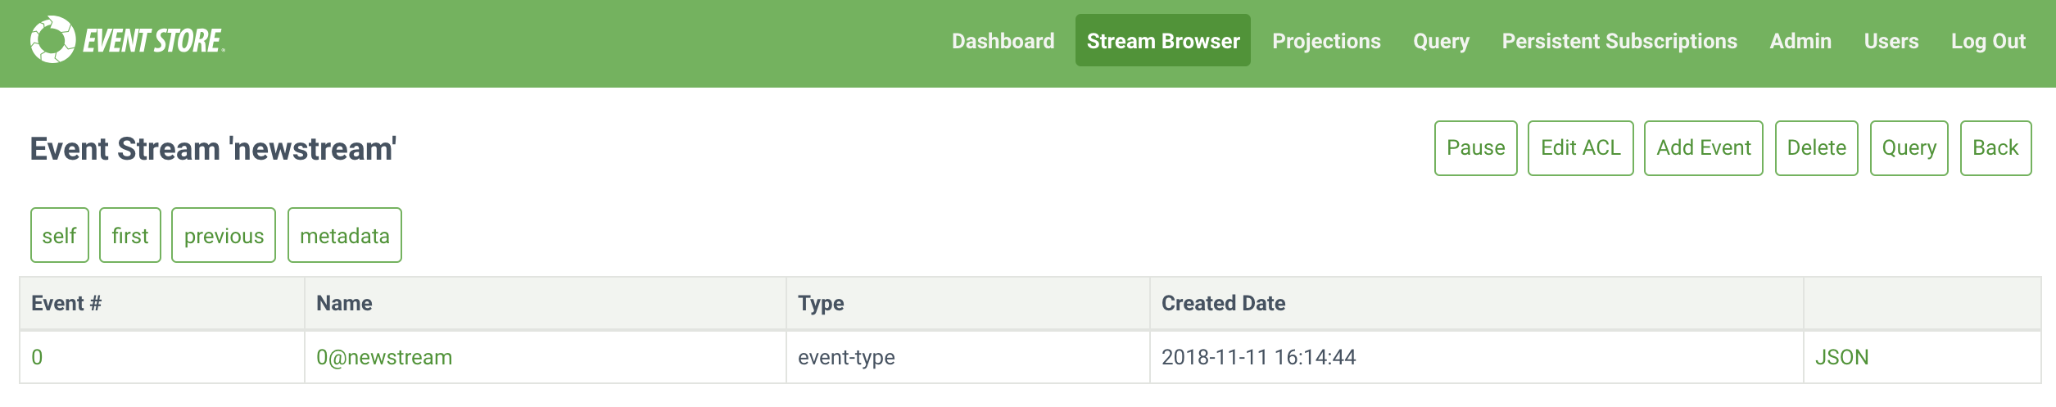Select the Stream Browser tab
2056x407 pixels.
(x=1162, y=41)
